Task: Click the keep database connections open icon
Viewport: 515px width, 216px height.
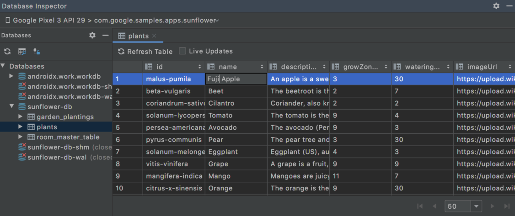Action: tap(37, 52)
